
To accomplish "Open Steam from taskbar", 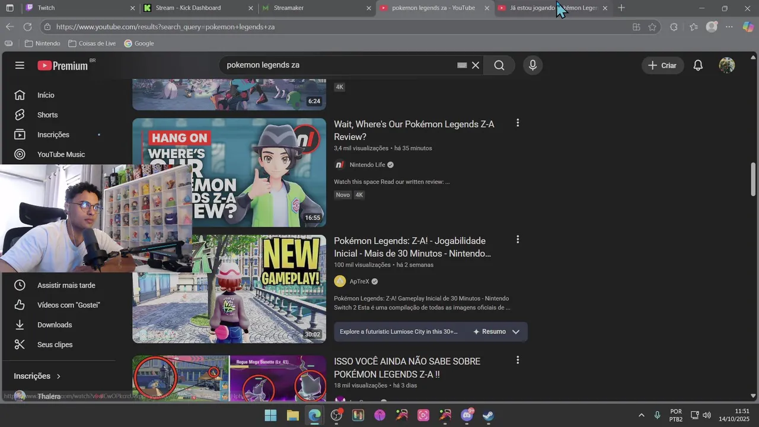I will 489,415.
